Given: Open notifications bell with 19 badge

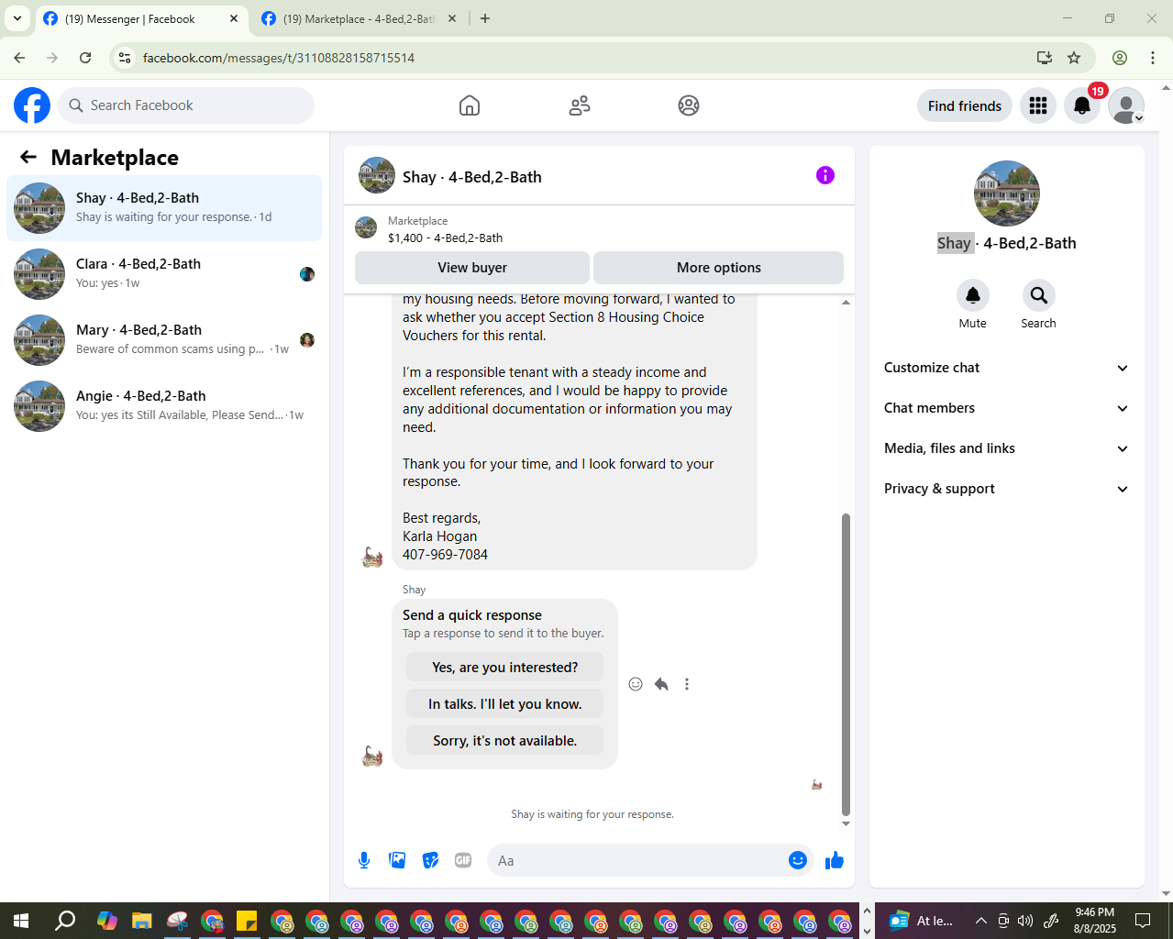Looking at the screenshot, I should click(1082, 105).
